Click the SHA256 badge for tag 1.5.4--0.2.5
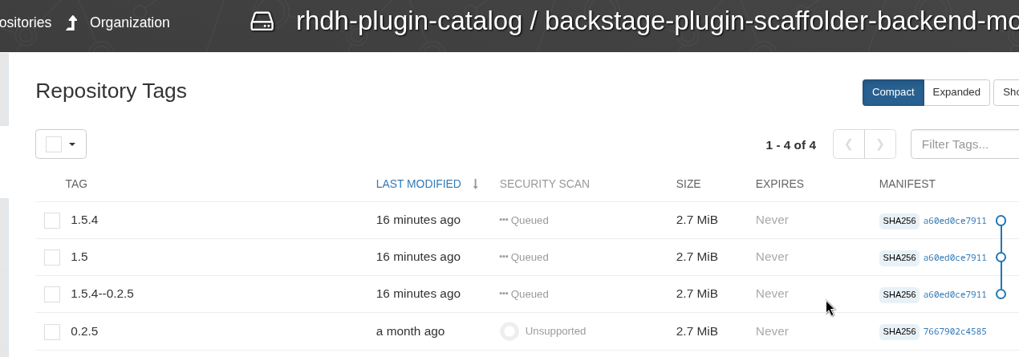 pos(899,294)
